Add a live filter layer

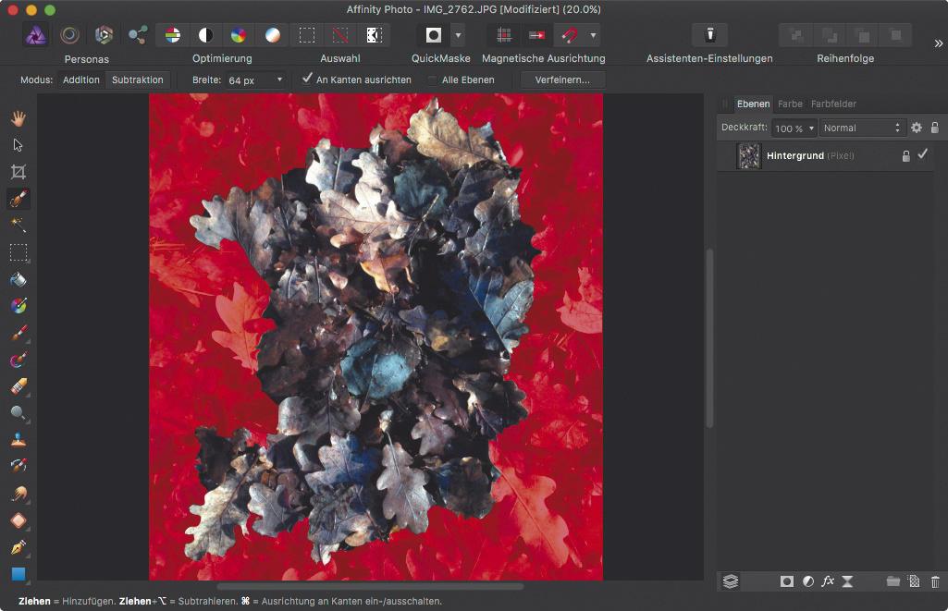pos(847,581)
